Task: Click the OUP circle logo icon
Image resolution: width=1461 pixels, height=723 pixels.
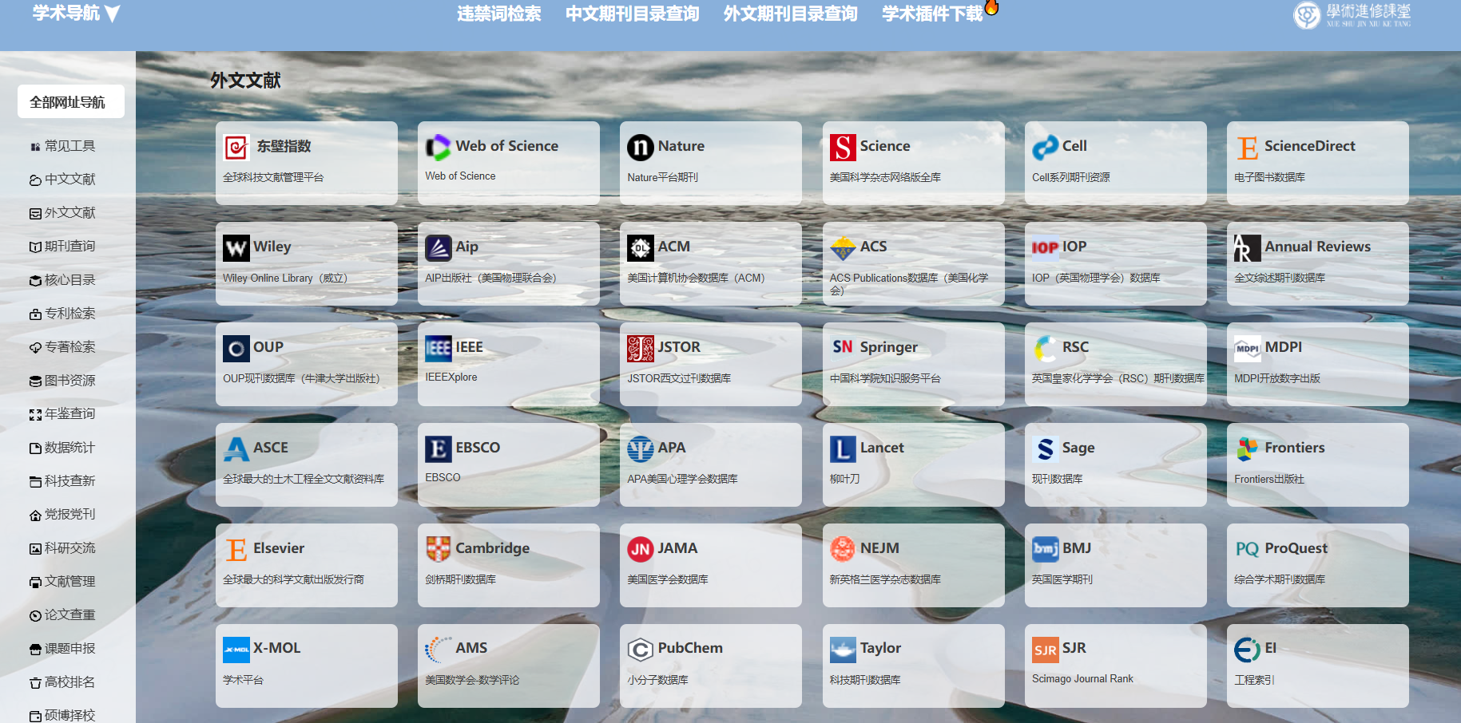Action: (x=236, y=349)
